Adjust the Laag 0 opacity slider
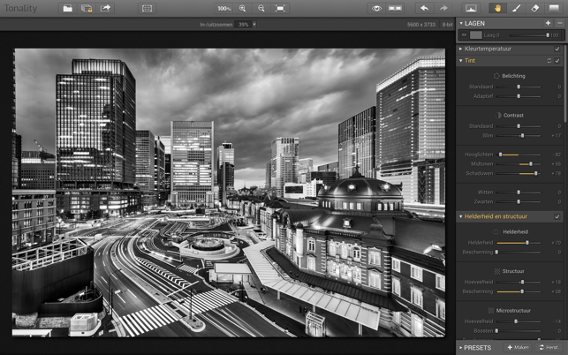This screenshot has width=568, height=355. (x=529, y=35)
